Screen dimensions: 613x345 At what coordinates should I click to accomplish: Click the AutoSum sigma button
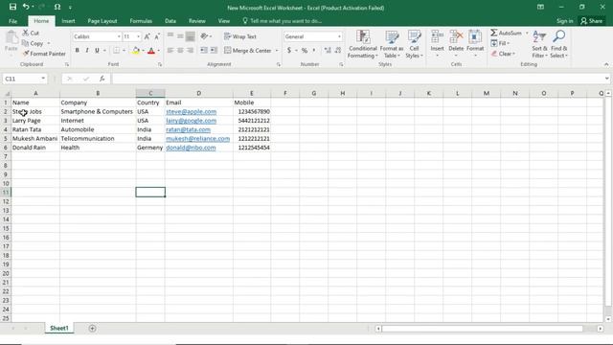click(x=507, y=33)
